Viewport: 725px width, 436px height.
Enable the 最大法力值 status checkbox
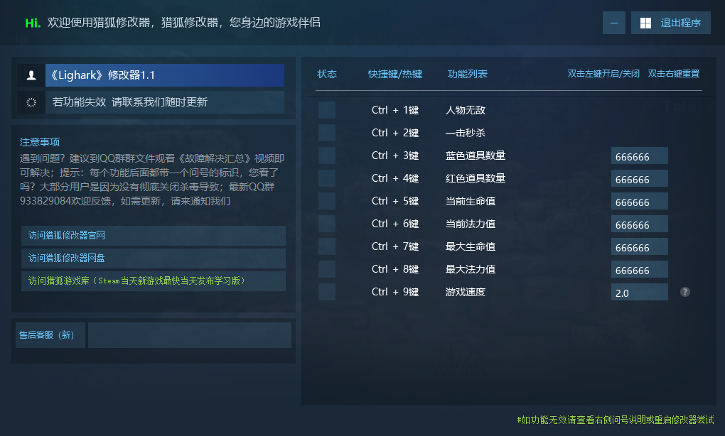327,269
